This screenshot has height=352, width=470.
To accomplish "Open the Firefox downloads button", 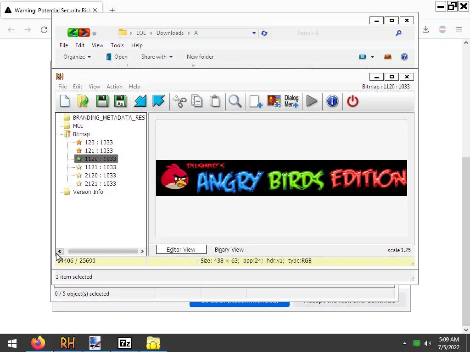I will 425,29.
